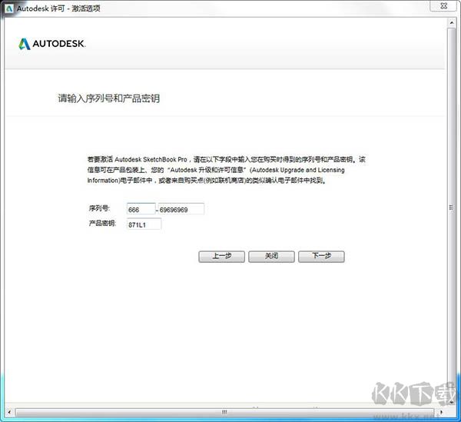This screenshot has height=422, width=461.
Task: Click the Autodesk logo in header
Action: tap(52, 44)
